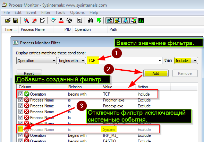Viewport: 204px width, 142px height.
Task: Toggle Show File System Activity icon
Action: point(118,20)
